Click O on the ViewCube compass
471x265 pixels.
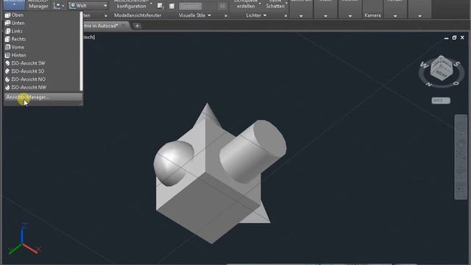point(456,83)
